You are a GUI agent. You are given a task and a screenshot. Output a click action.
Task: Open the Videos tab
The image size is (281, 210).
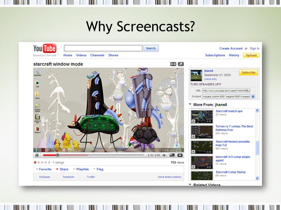click(x=81, y=55)
